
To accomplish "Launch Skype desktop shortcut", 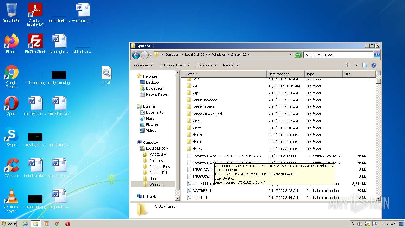I will click(11, 136).
